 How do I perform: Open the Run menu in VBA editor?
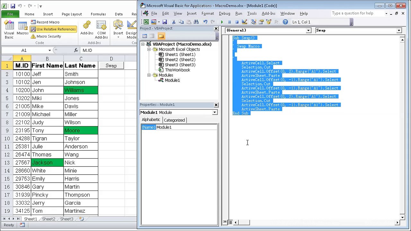click(239, 13)
